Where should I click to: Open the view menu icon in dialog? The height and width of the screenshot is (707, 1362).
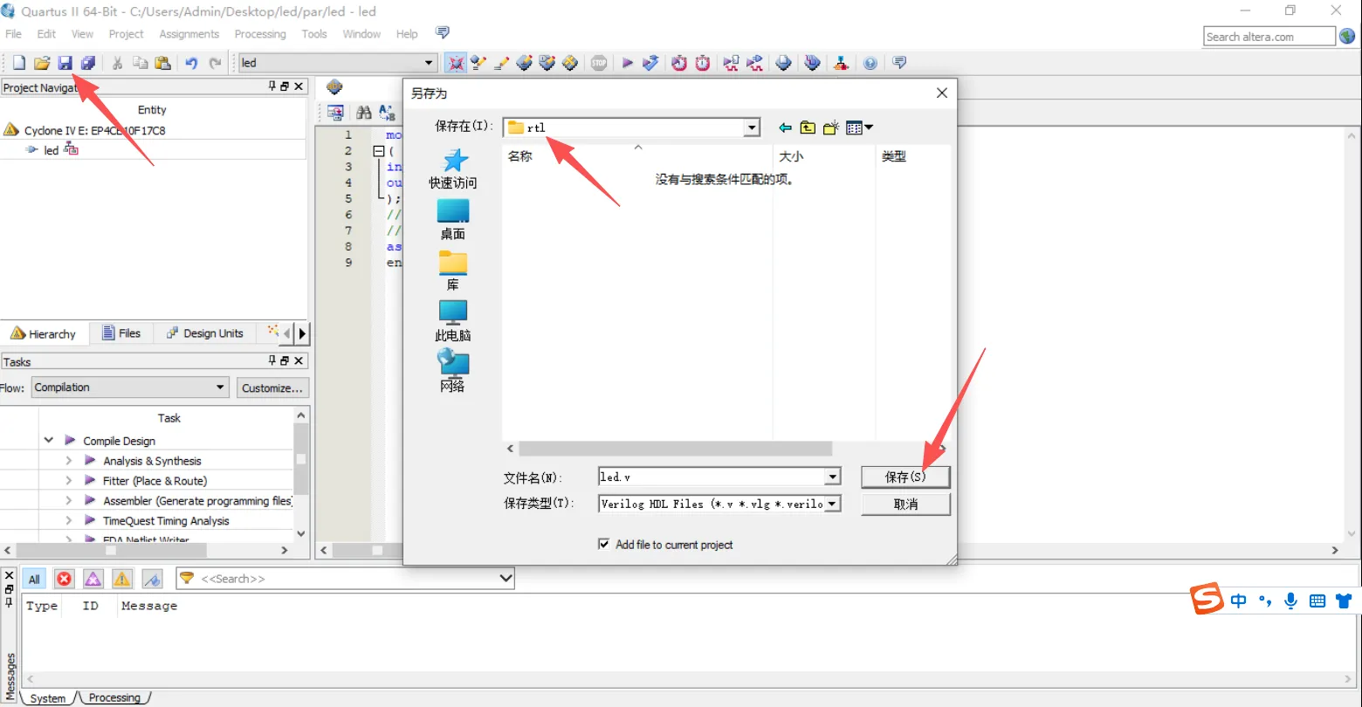pyautogui.click(x=859, y=127)
